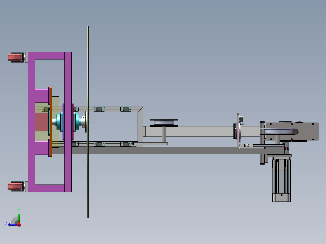
Task: Click the red X axis origin sphere
Action: click(19, 225)
